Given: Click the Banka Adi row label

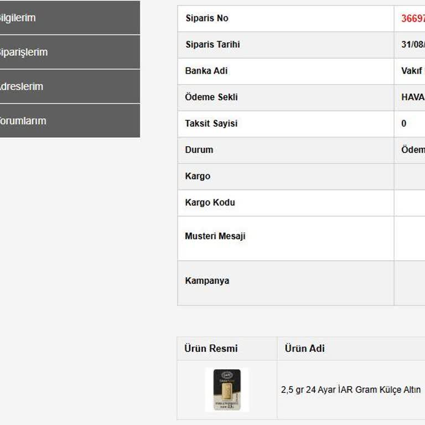Looking at the screenshot, I should click(206, 71).
